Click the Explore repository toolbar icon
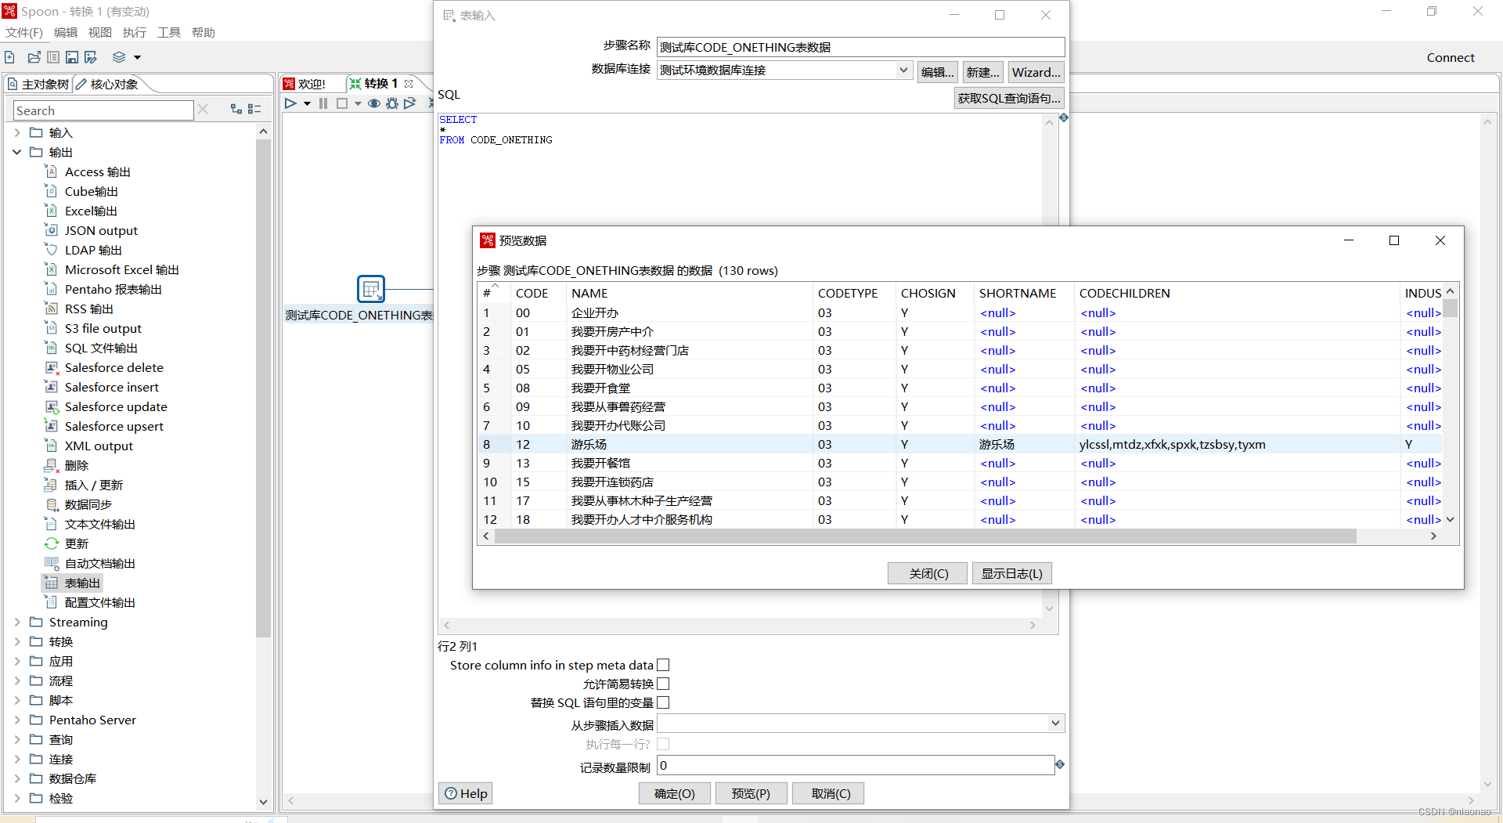The width and height of the screenshot is (1503, 823). (x=53, y=57)
